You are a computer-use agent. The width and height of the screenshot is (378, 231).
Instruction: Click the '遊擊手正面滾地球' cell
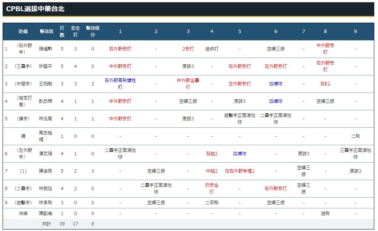click(240, 119)
